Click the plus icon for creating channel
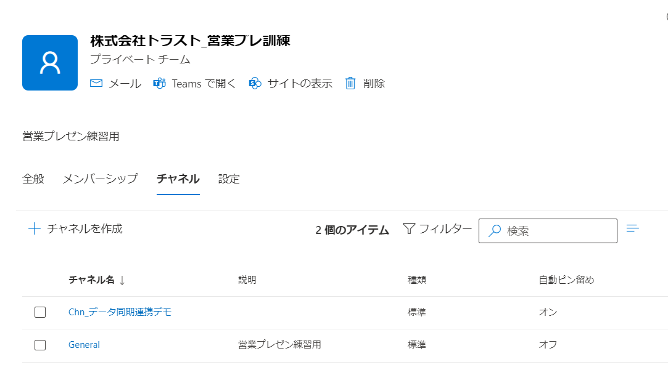Viewport: 668px width, 391px height. coord(35,229)
